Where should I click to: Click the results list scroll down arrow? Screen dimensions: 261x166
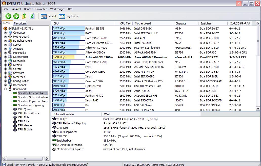(x=258, y=109)
